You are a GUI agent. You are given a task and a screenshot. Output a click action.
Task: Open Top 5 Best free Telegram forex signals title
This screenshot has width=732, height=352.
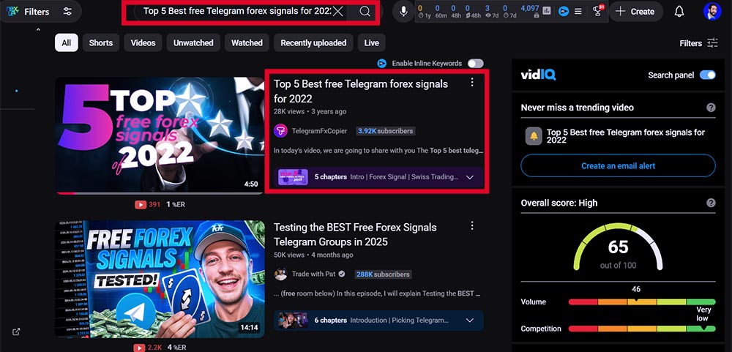tap(360, 91)
